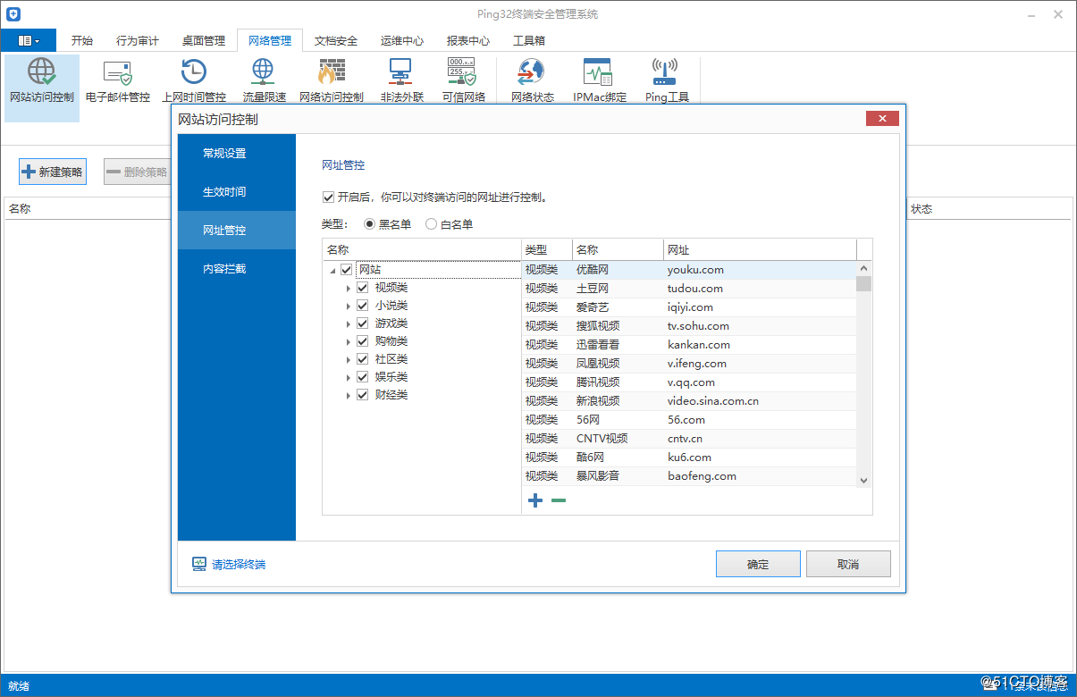The height and width of the screenshot is (697, 1077).
Task: Click the 取消 button
Action: pyautogui.click(x=848, y=564)
